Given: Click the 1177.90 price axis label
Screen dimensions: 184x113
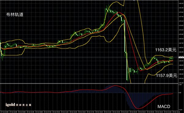Looking at the screenshot, I should tap(181, 17).
